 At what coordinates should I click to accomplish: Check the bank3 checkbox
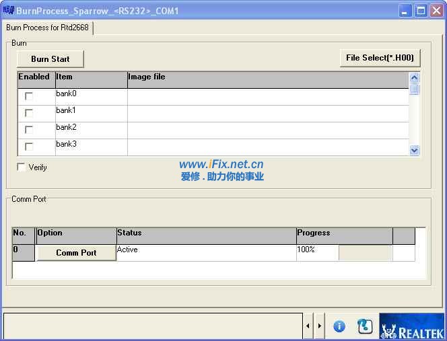coord(29,147)
